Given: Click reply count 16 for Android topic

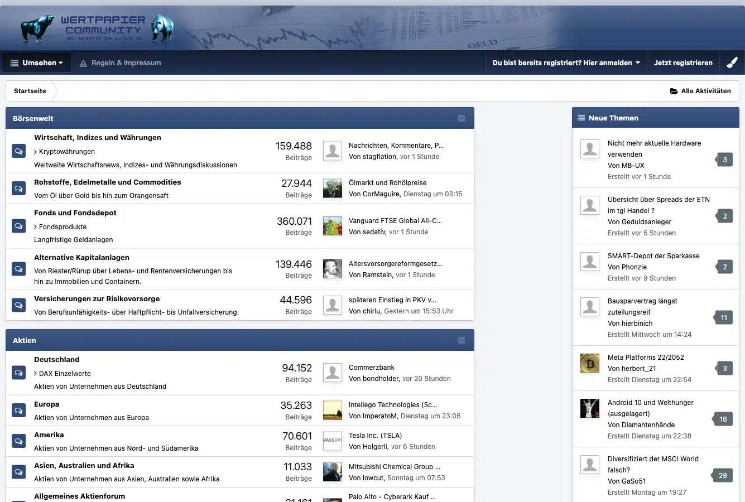Looking at the screenshot, I should (723, 419).
